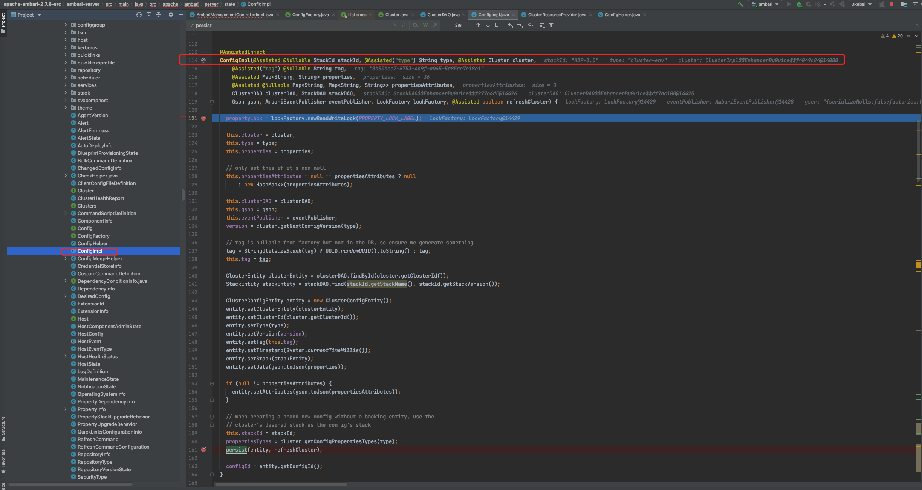The image size is (922, 490).
Task: Select ConfigHelper in the project tree
Action: (93, 243)
